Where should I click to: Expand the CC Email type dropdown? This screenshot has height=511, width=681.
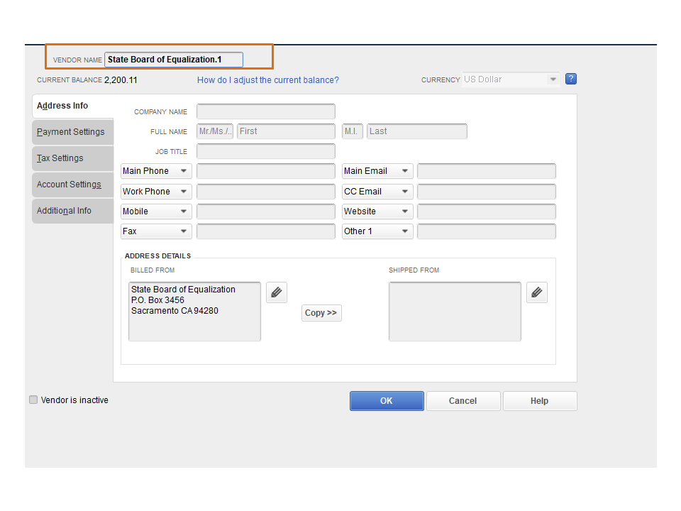377,192
